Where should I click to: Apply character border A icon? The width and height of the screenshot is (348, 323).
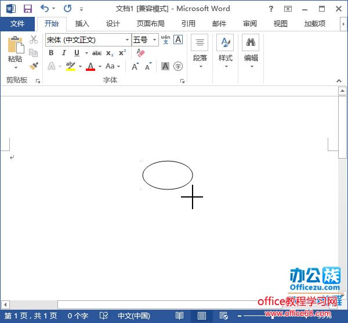[178, 40]
